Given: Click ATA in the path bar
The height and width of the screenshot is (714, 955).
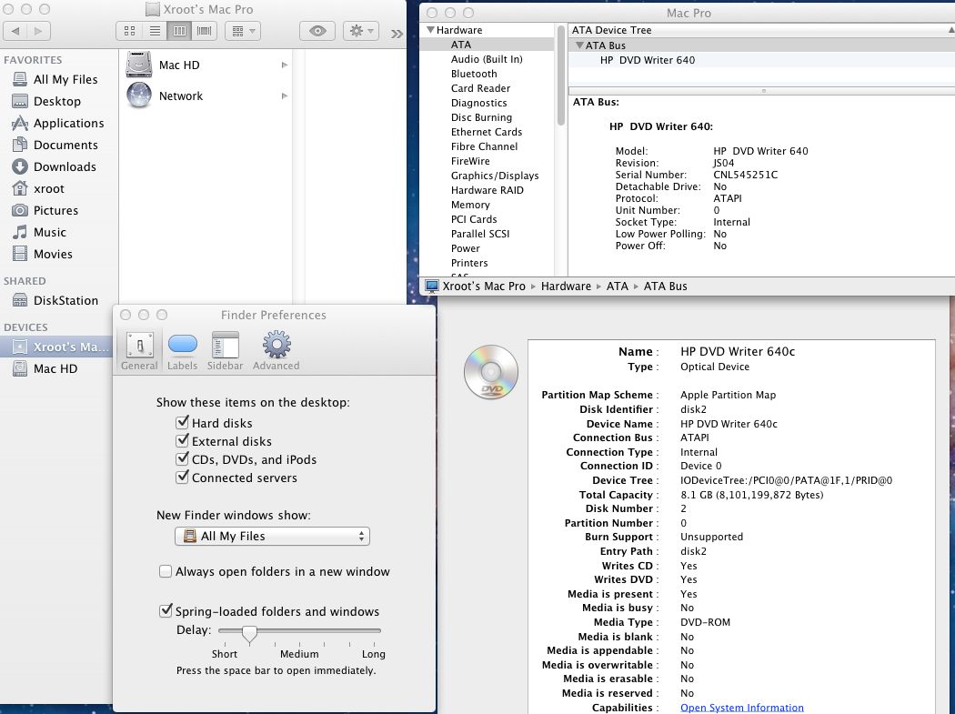Looking at the screenshot, I should pos(617,287).
